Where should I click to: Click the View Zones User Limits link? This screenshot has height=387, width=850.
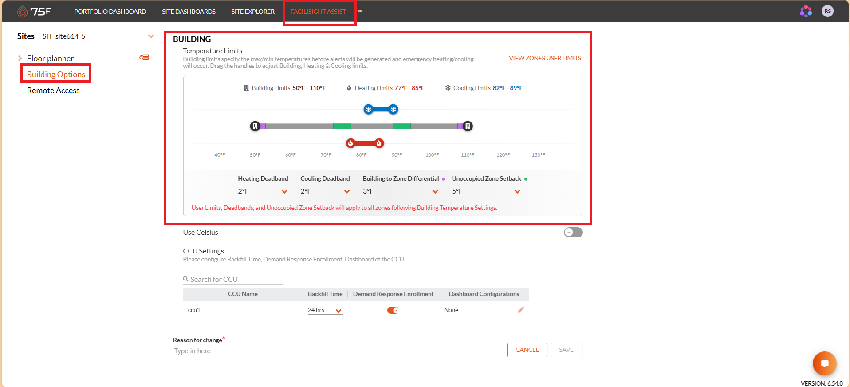tap(545, 58)
